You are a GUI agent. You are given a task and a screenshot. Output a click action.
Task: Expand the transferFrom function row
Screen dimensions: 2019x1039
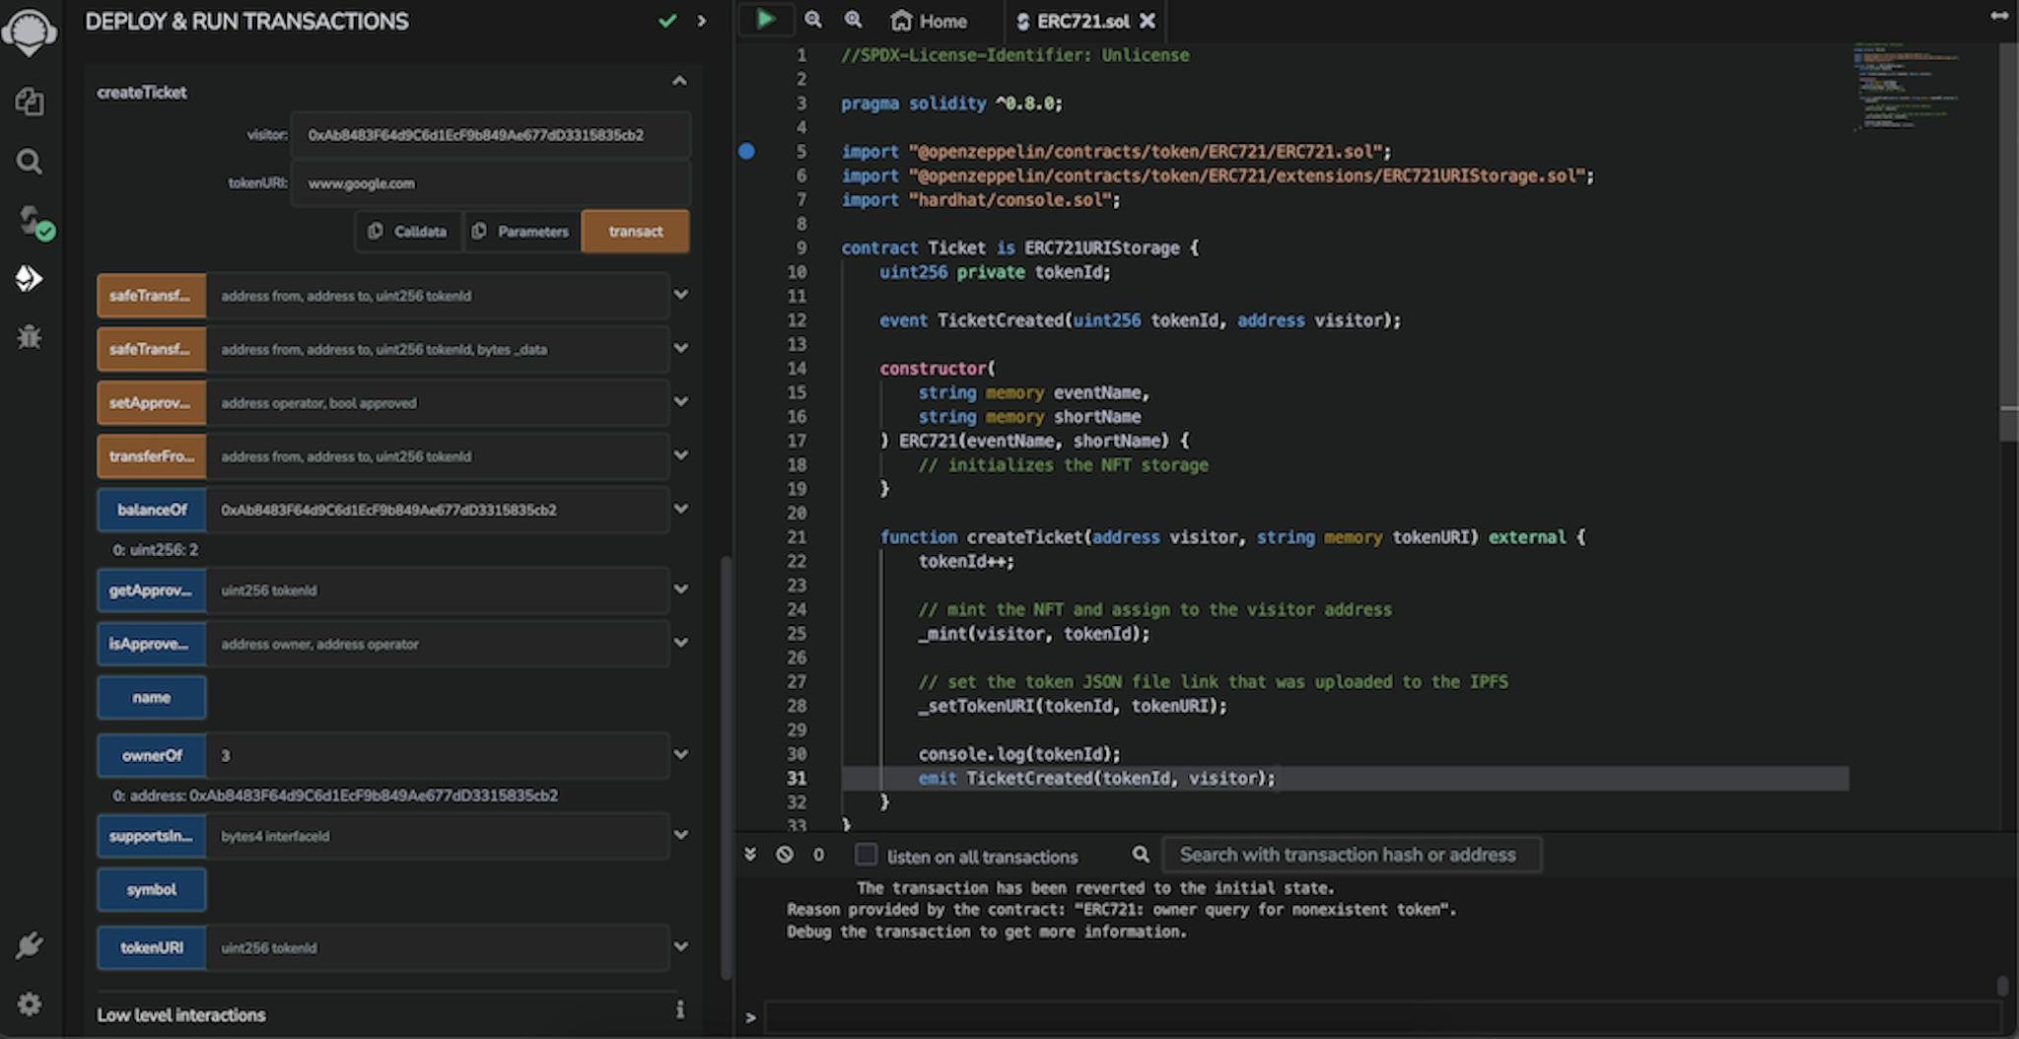pyautogui.click(x=680, y=455)
